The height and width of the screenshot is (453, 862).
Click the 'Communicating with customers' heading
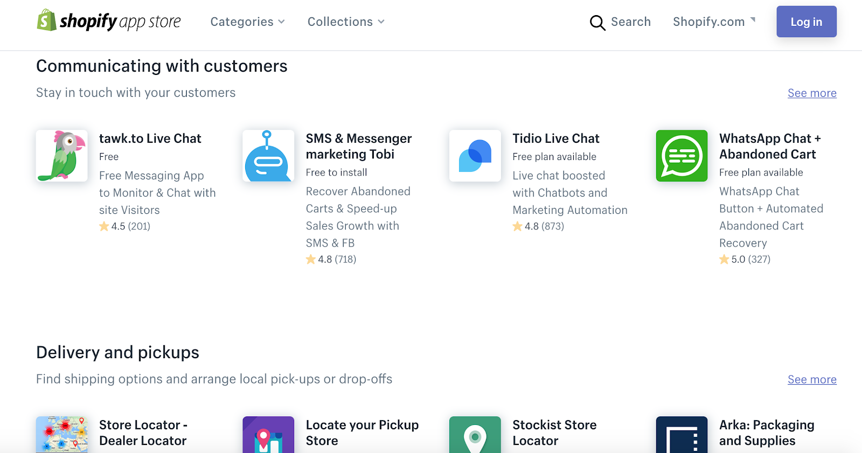coord(162,66)
